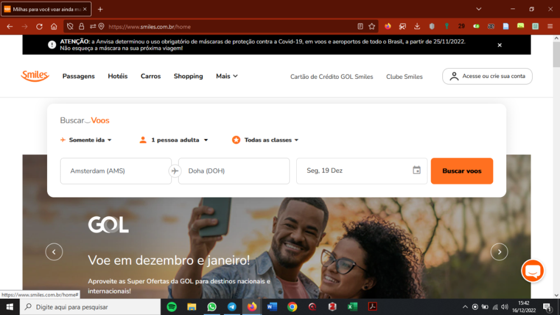The image size is (560, 315).
Task: Open the Hotéis section
Action: tap(118, 76)
